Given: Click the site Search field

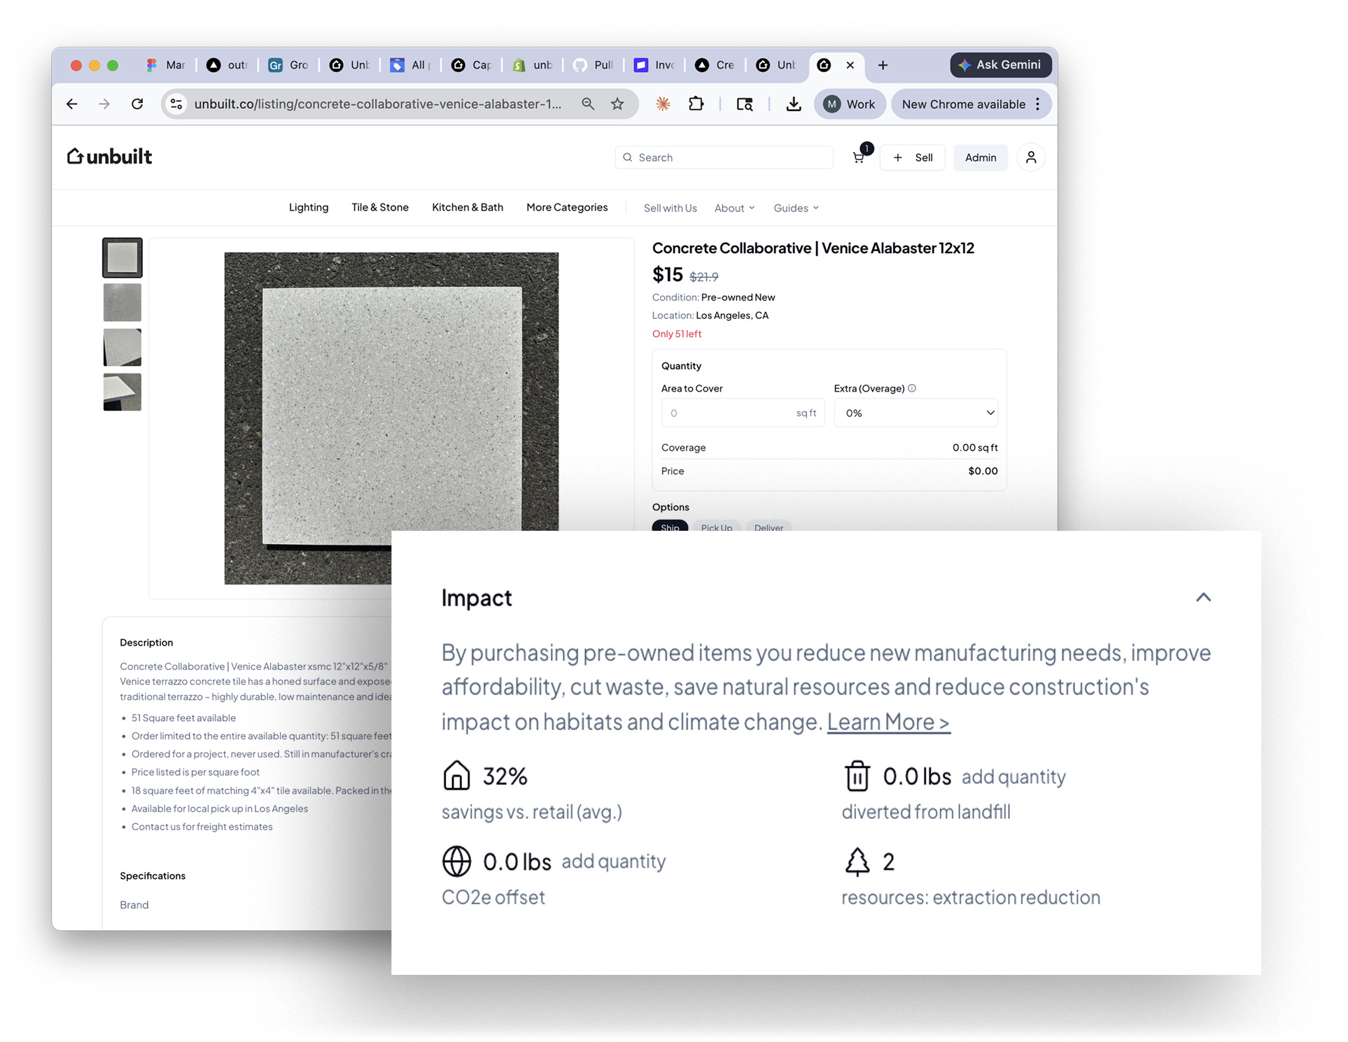Looking at the screenshot, I should (724, 157).
